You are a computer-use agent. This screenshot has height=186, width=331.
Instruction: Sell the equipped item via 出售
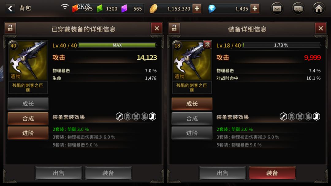point(59,173)
